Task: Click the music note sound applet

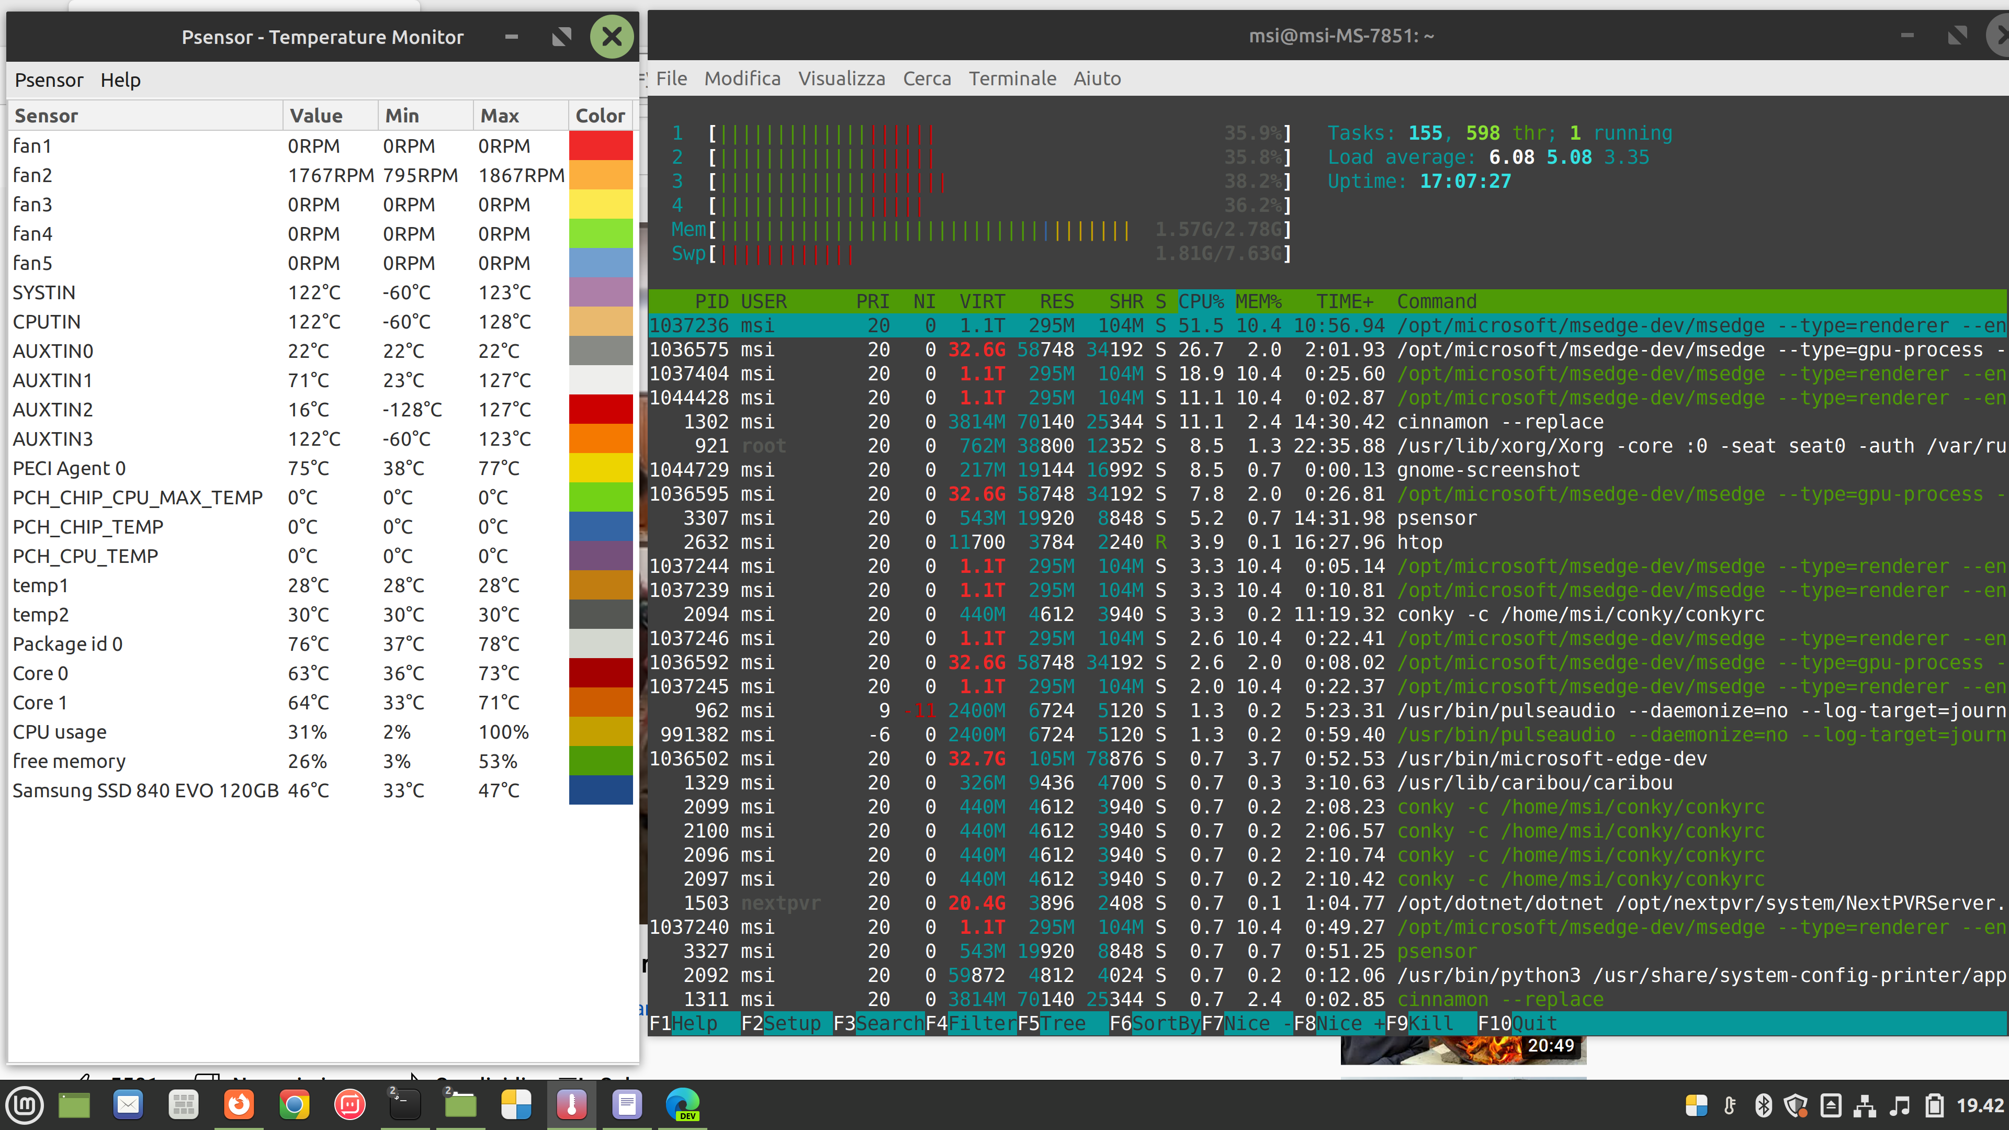Action: (1900, 1106)
